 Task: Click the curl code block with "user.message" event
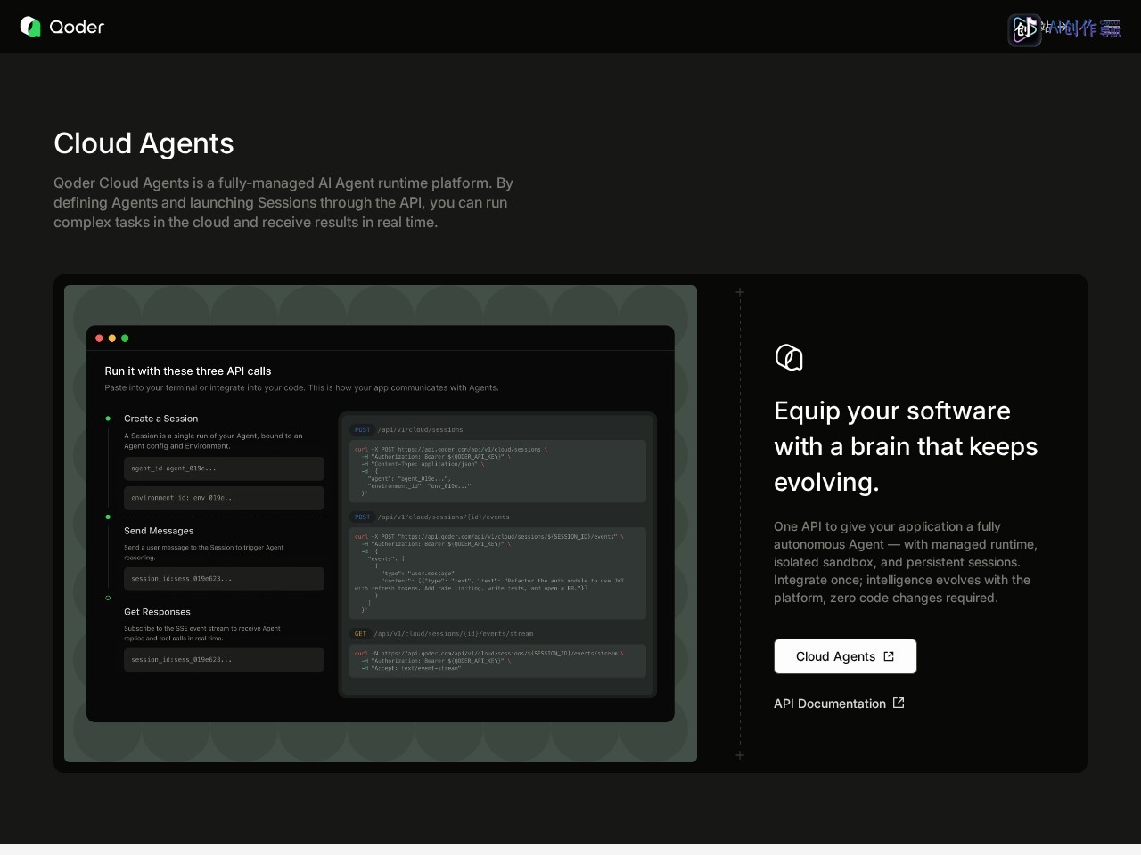point(497,573)
